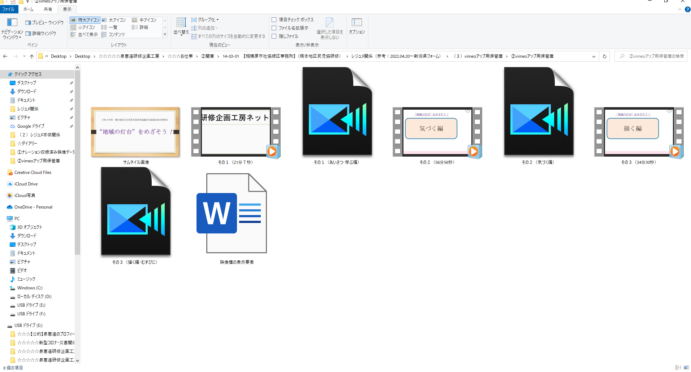Viewport: 691px width, 372px height.
Task: Open folder Options button
Action: pos(357,26)
